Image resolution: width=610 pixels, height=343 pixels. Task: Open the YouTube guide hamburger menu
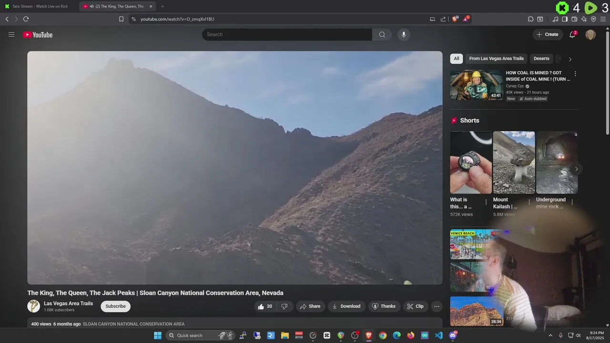click(11, 34)
